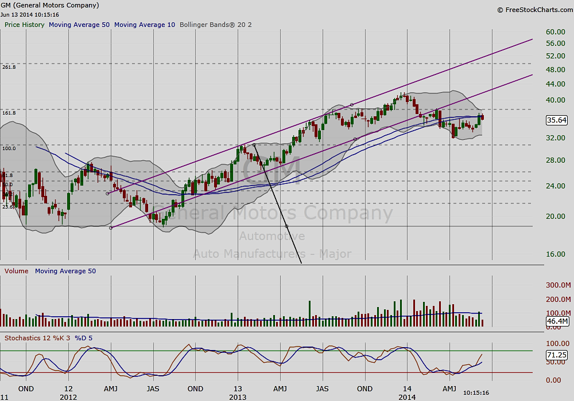The height and width of the screenshot is (401, 574).
Task: Click the 2013 year label on the time axis
Action: point(238,397)
